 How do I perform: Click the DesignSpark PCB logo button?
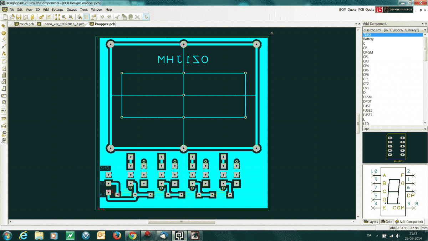pos(398,10)
